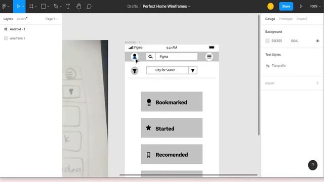Open file name dropdown for Perfect Home Wireframes
324x182 pixels.
[x=189, y=7]
